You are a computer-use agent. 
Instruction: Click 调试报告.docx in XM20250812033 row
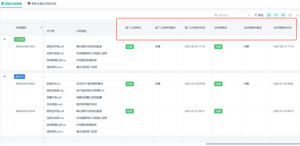pyautogui.click(x=55, y=67)
